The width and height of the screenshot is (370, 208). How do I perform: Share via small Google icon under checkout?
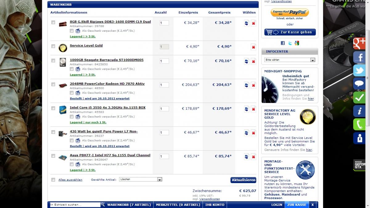click(297, 43)
